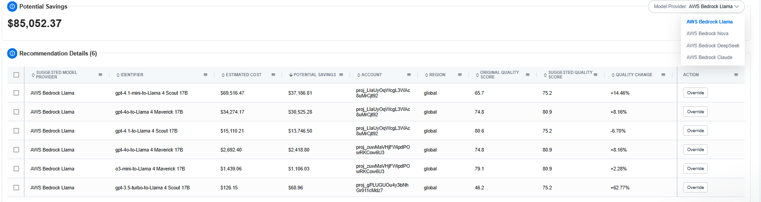Override the gpt-4.1-mini-to-Llama recommendation
Screen dimensions: 761x202
(x=695, y=93)
